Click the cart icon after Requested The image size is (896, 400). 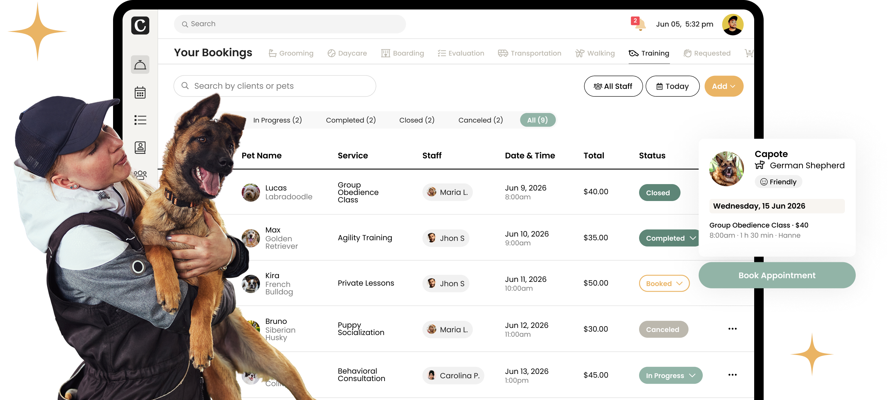[748, 53]
